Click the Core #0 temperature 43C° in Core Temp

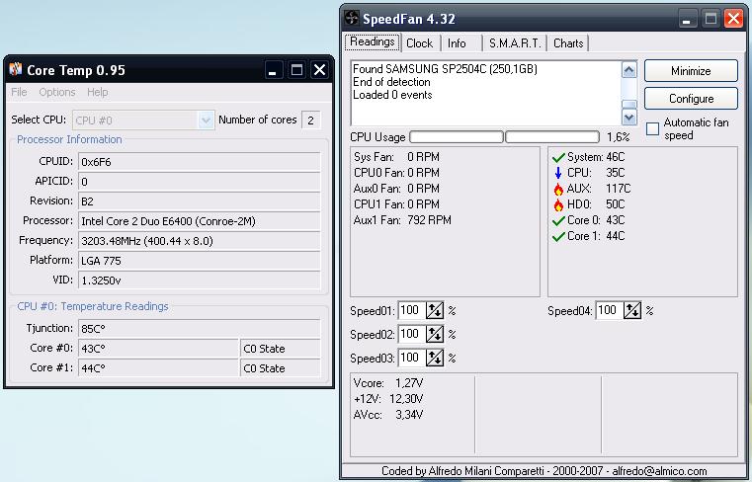click(158, 349)
